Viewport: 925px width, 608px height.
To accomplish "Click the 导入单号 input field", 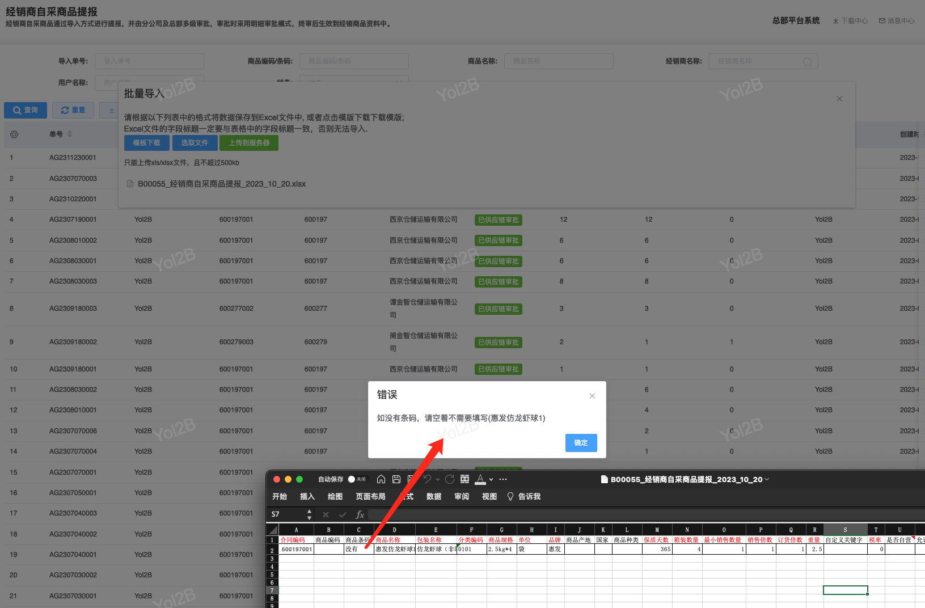I will pyautogui.click(x=149, y=61).
